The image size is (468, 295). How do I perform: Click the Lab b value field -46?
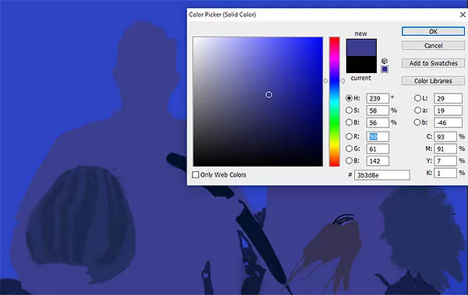[x=448, y=122]
